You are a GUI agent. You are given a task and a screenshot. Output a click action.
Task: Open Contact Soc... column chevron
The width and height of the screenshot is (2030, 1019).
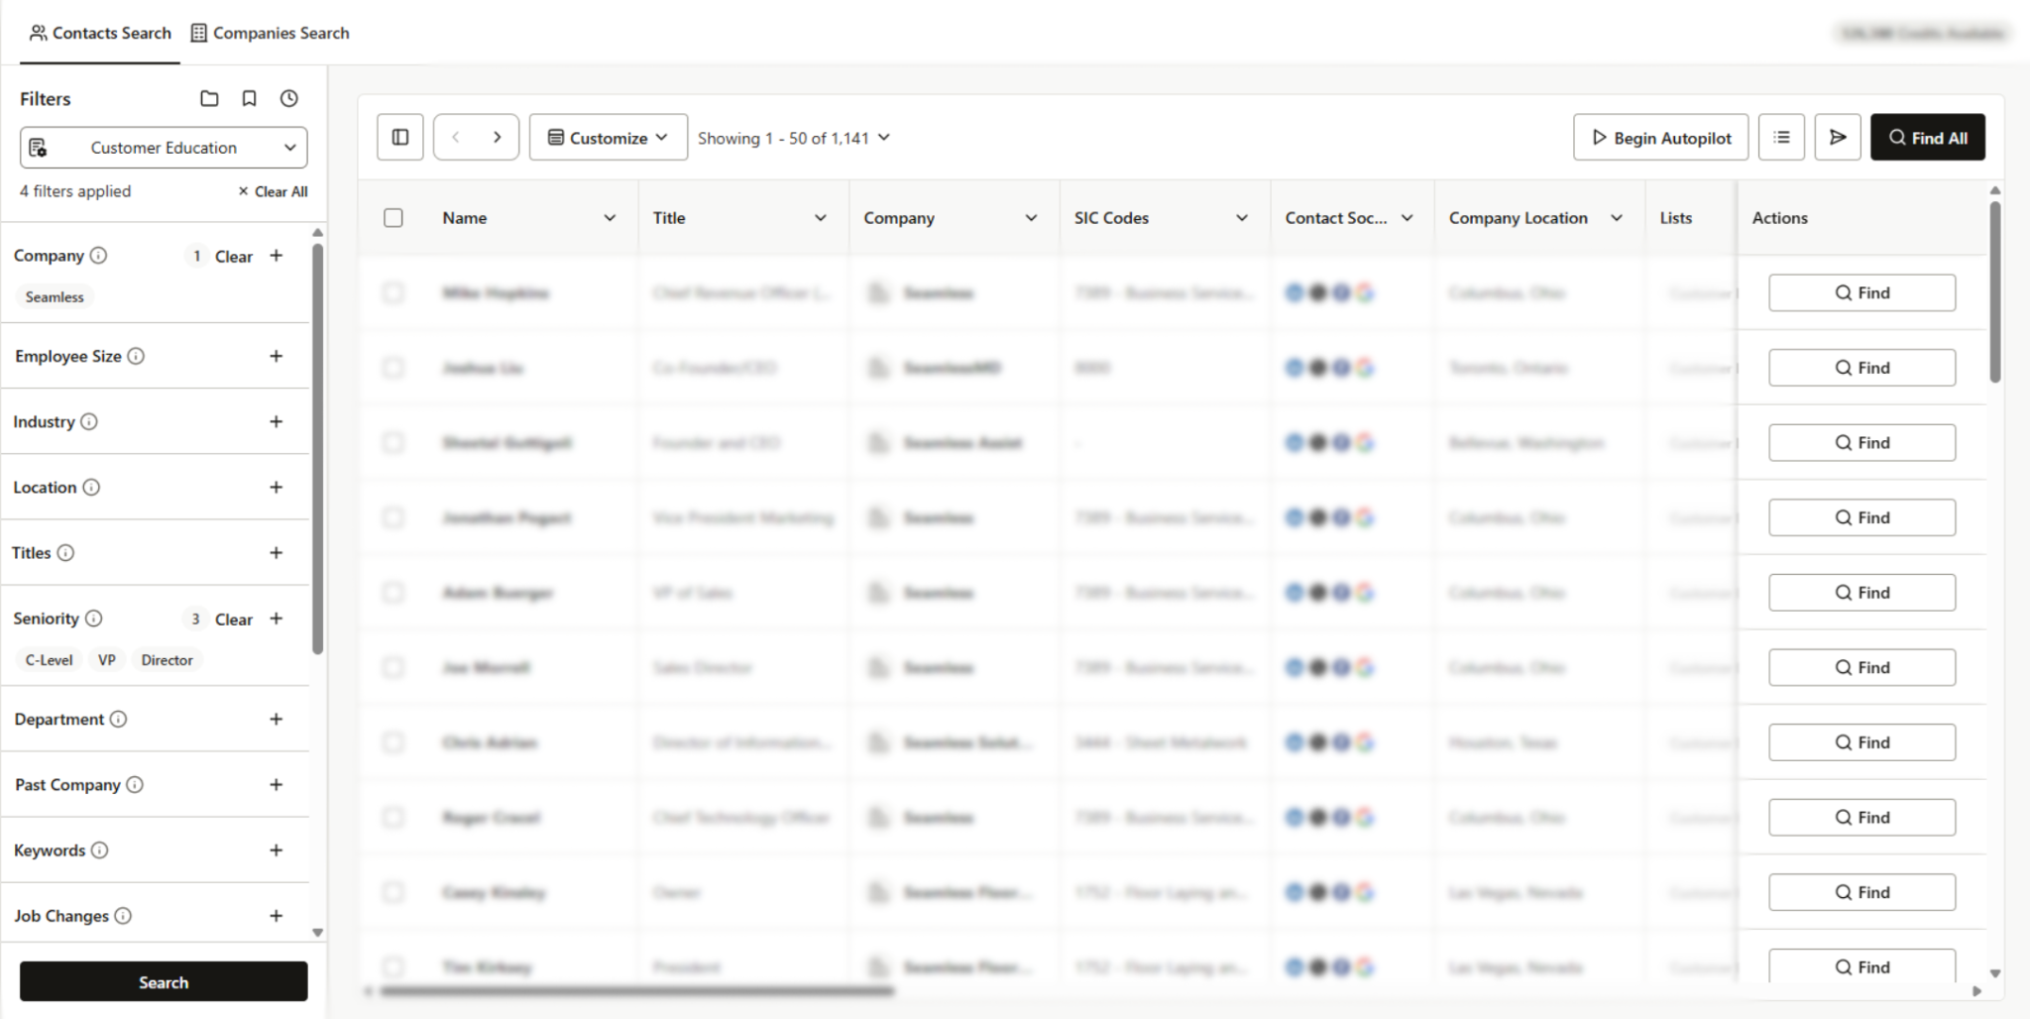1407,217
